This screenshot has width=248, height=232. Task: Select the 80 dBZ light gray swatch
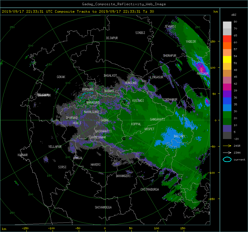(x=227, y=25)
